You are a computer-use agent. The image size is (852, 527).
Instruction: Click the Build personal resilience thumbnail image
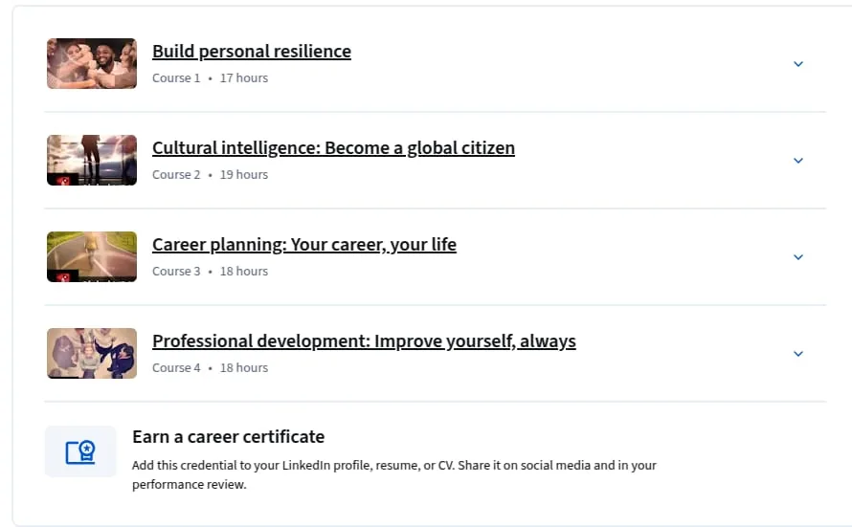92,63
